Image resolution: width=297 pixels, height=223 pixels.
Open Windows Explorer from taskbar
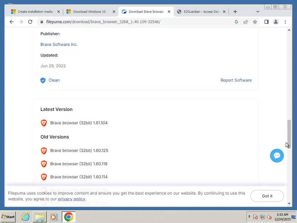pyautogui.click(x=40, y=217)
